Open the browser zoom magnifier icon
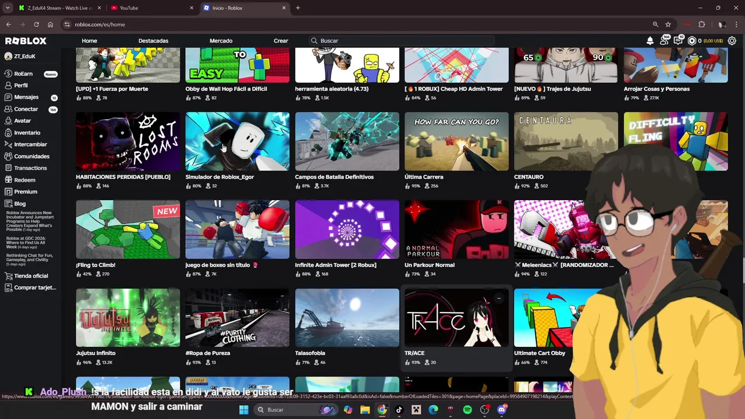Image resolution: width=745 pixels, height=419 pixels. pyautogui.click(x=655, y=24)
